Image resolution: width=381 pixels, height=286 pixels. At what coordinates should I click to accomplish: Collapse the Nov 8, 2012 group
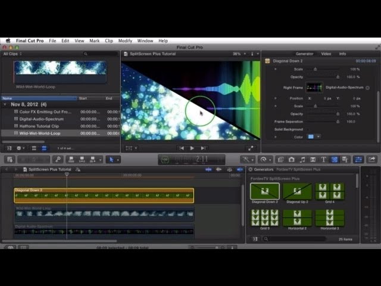tap(5, 104)
